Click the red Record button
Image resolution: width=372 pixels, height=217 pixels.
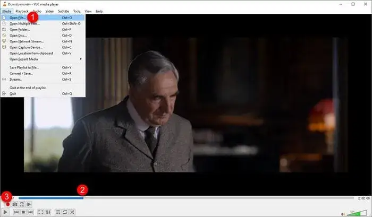point(8,204)
